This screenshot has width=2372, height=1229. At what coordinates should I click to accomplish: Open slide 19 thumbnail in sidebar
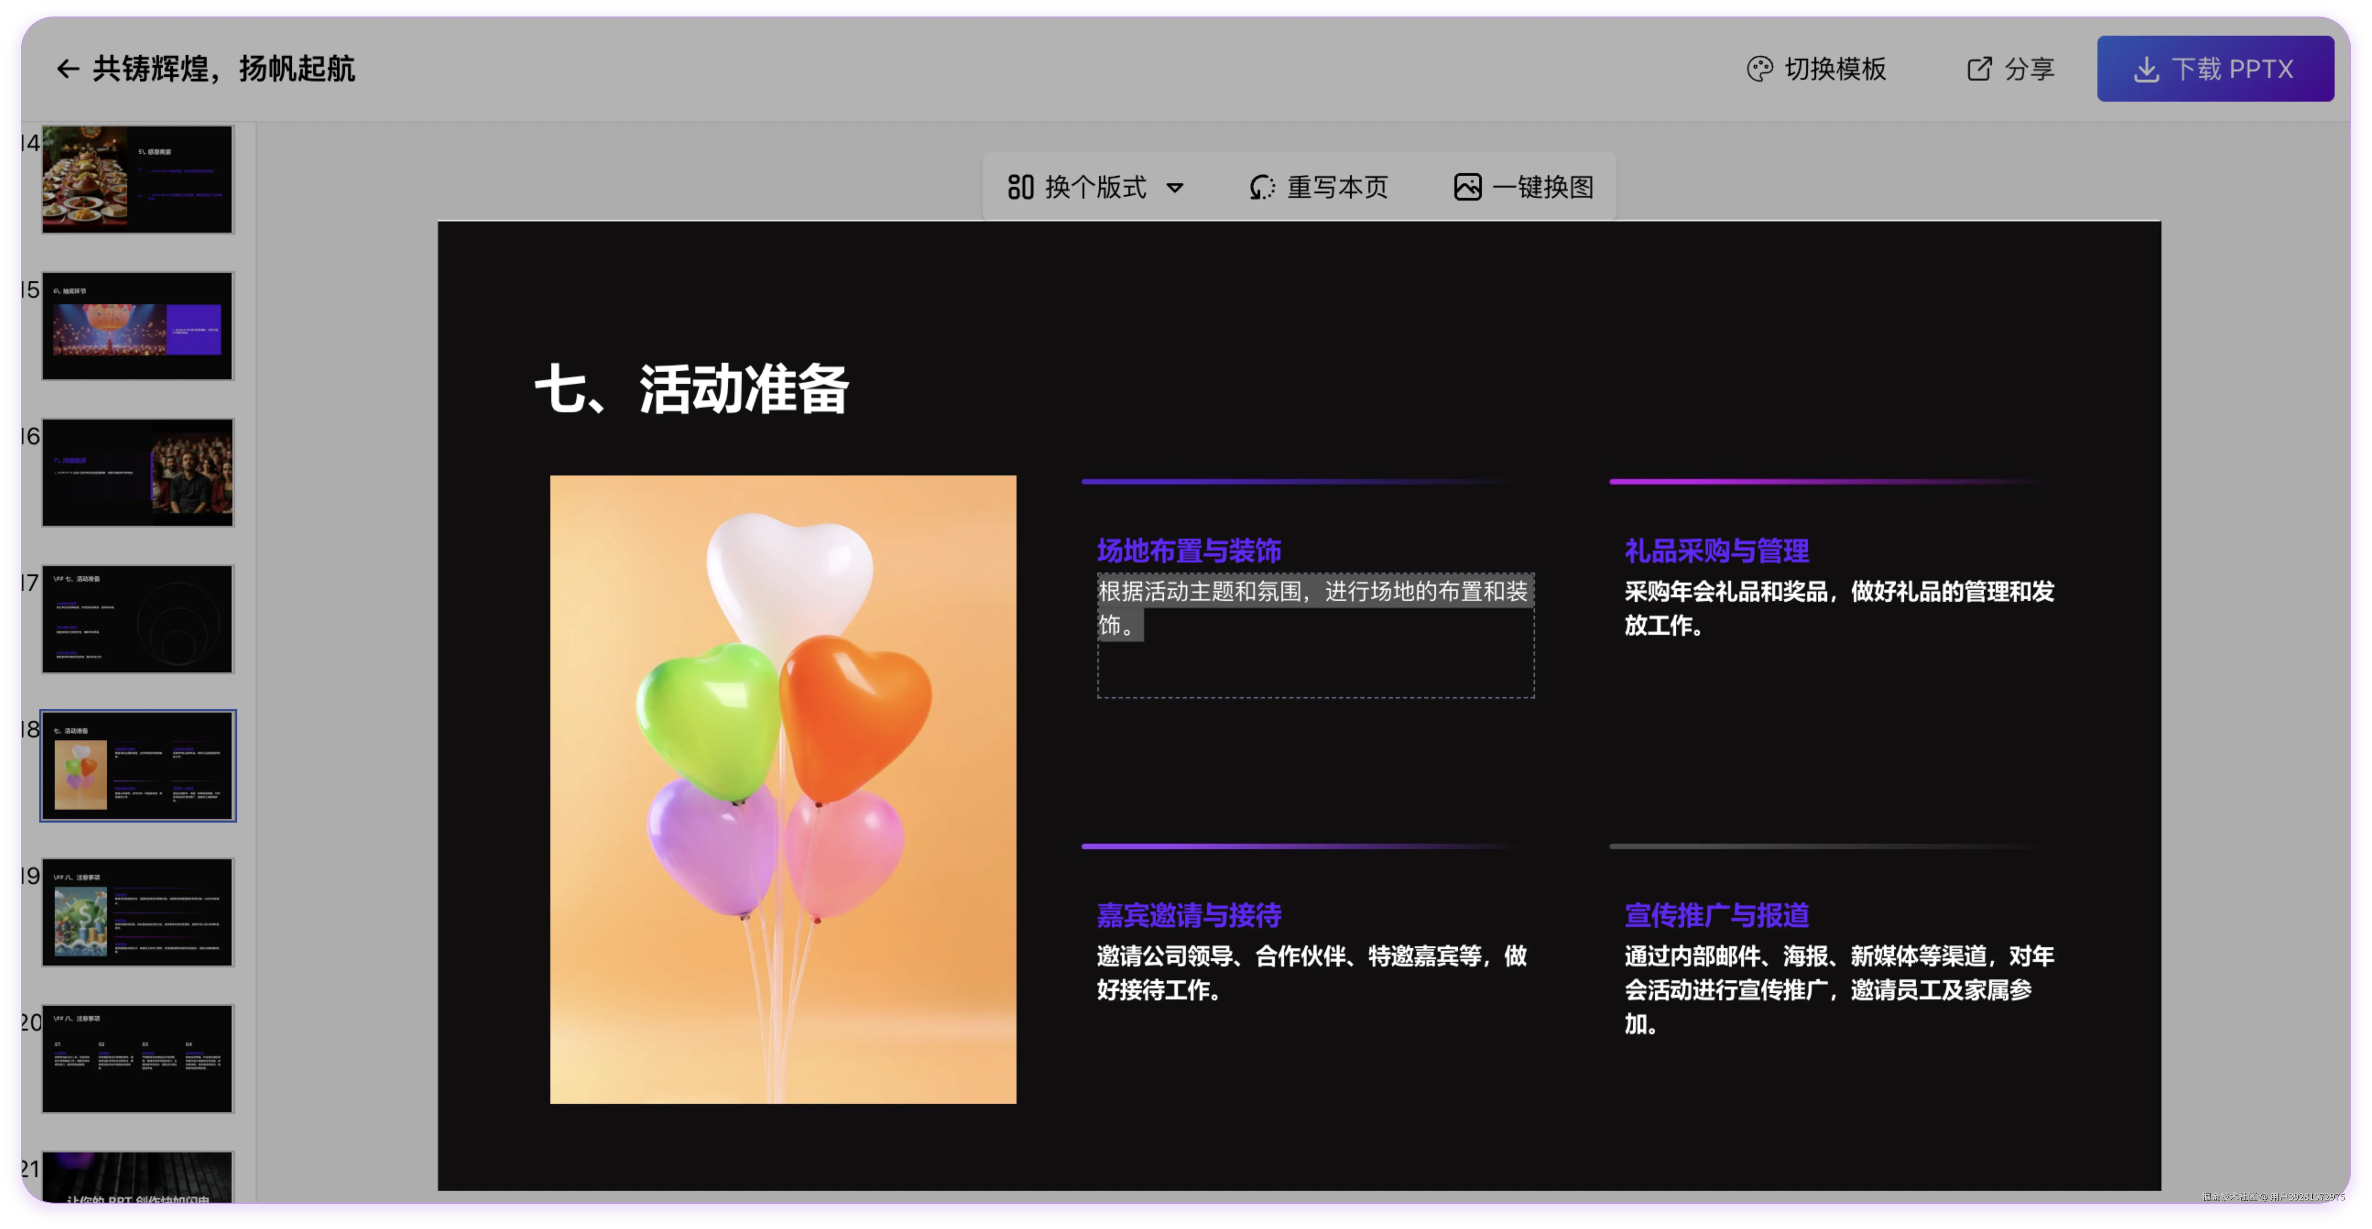tap(138, 912)
